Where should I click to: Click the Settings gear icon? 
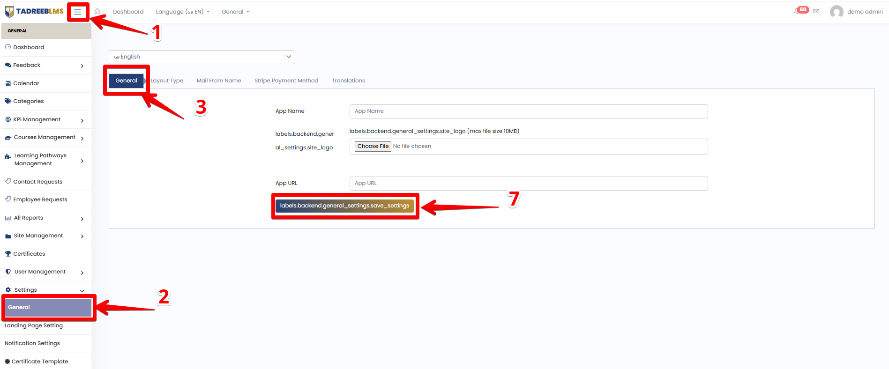[x=8, y=290]
